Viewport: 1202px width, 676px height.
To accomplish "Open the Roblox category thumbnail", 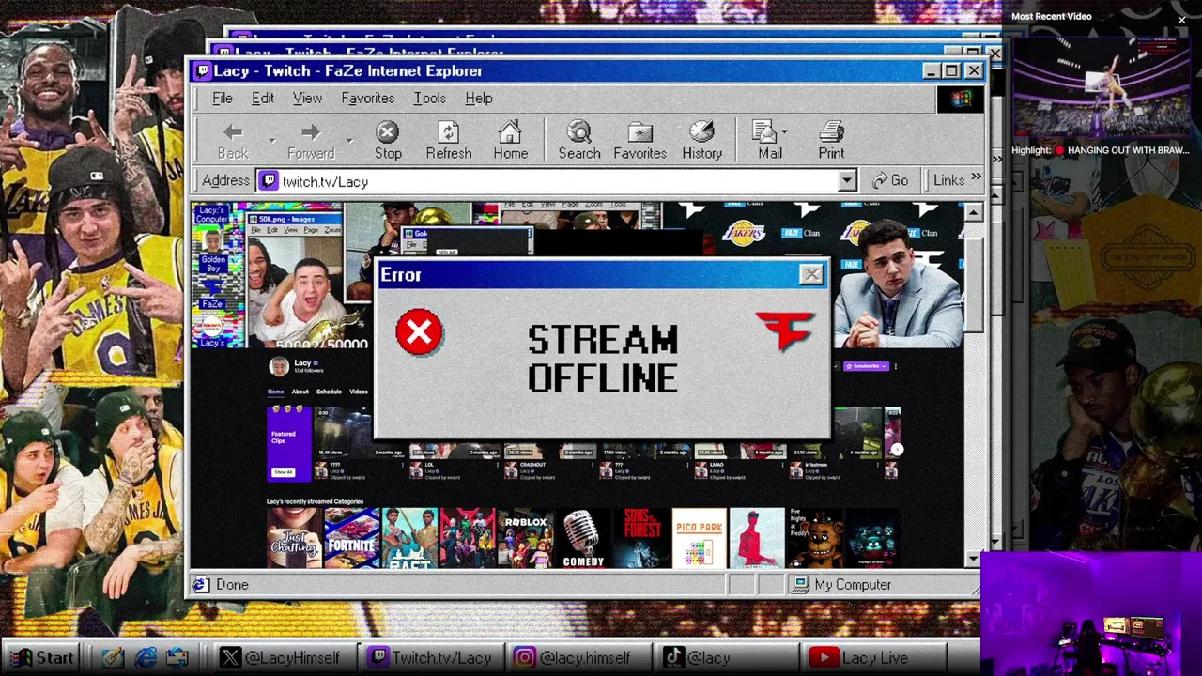I will click(525, 538).
